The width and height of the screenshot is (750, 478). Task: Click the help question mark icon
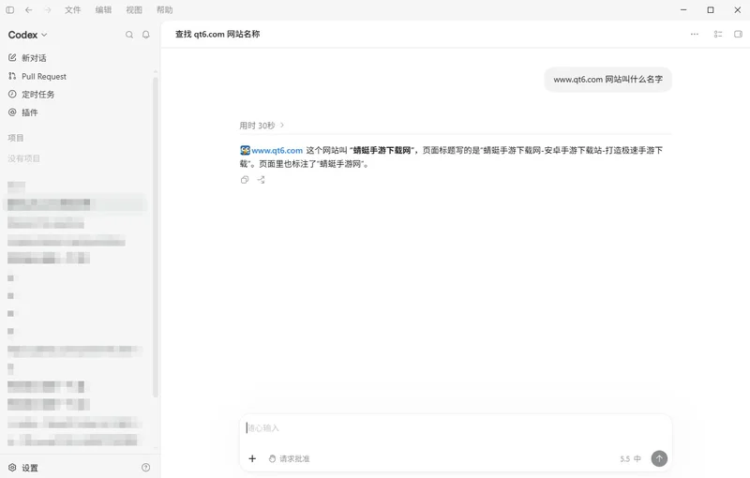(x=146, y=468)
